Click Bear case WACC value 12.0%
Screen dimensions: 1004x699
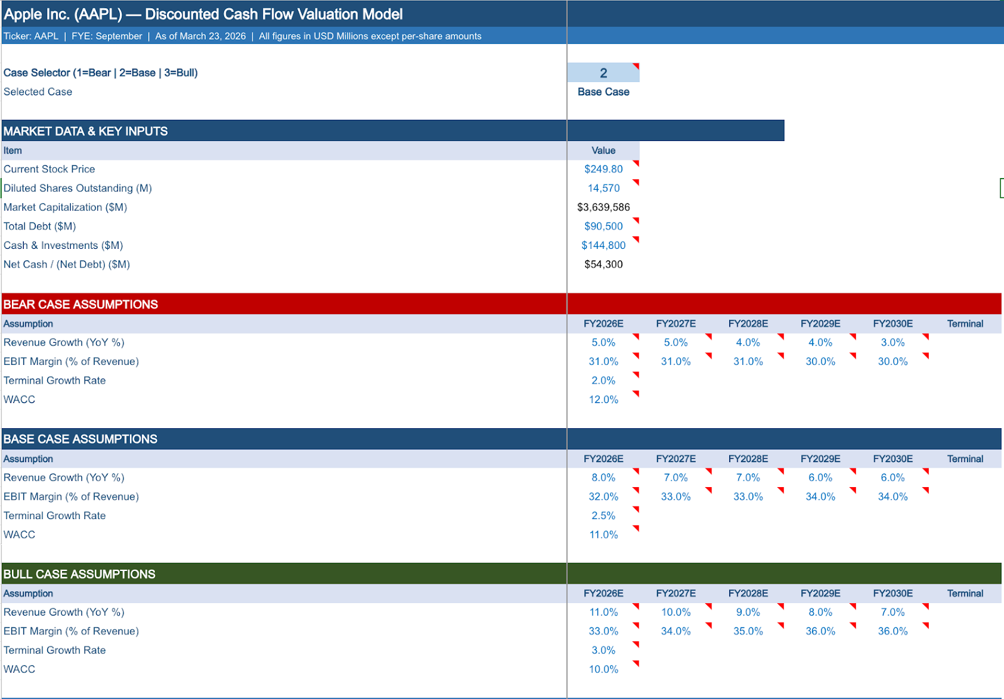pos(603,399)
